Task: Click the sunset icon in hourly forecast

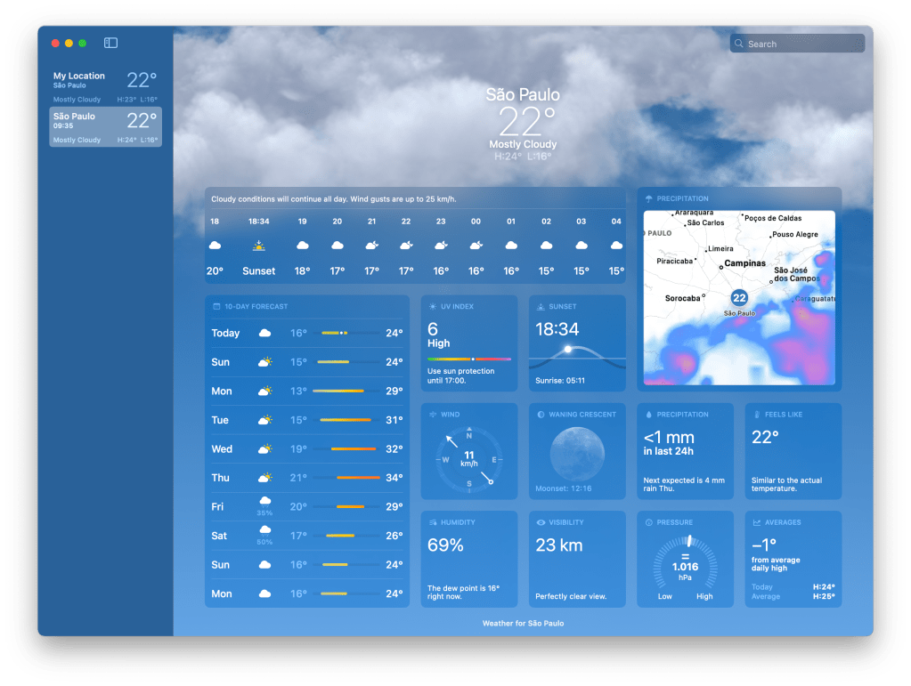Action: click(259, 246)
